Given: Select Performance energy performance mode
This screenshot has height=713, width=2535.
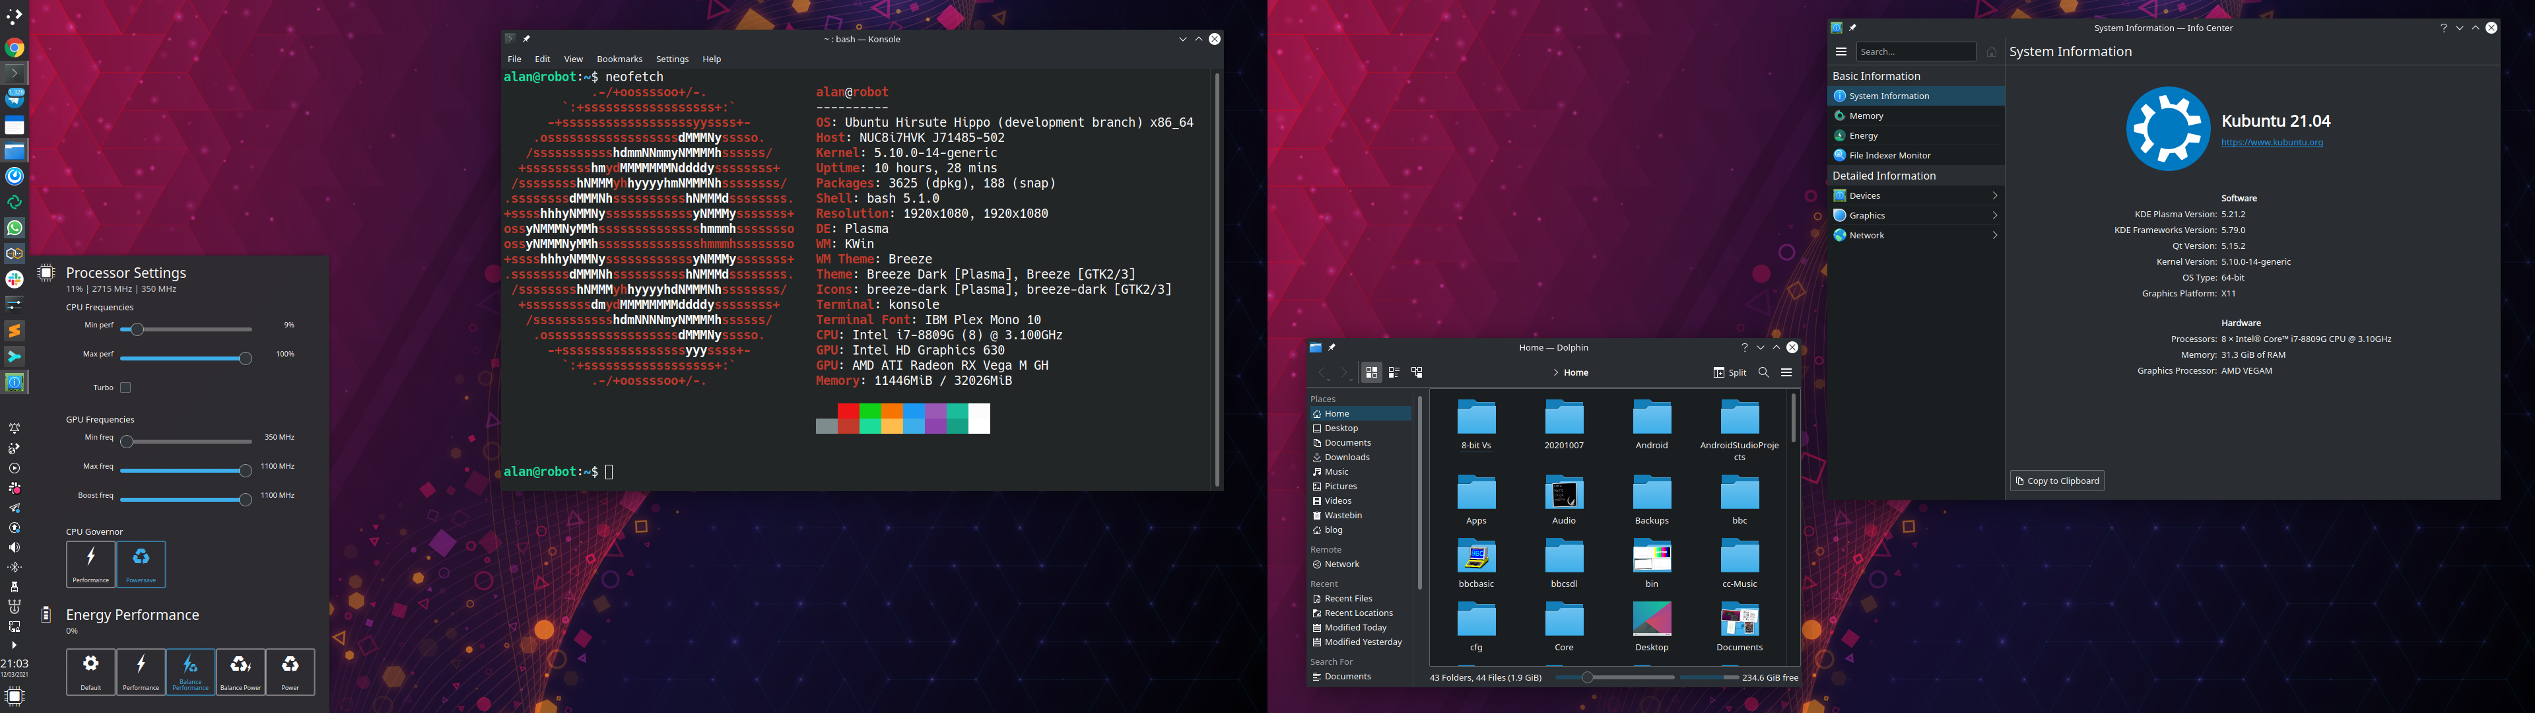Looking at the screenshot, I should 141,671.
